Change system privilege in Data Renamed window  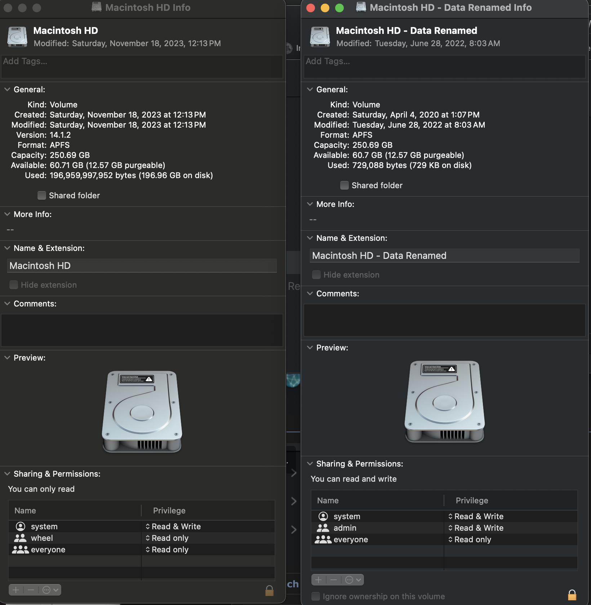coord(476,516)
